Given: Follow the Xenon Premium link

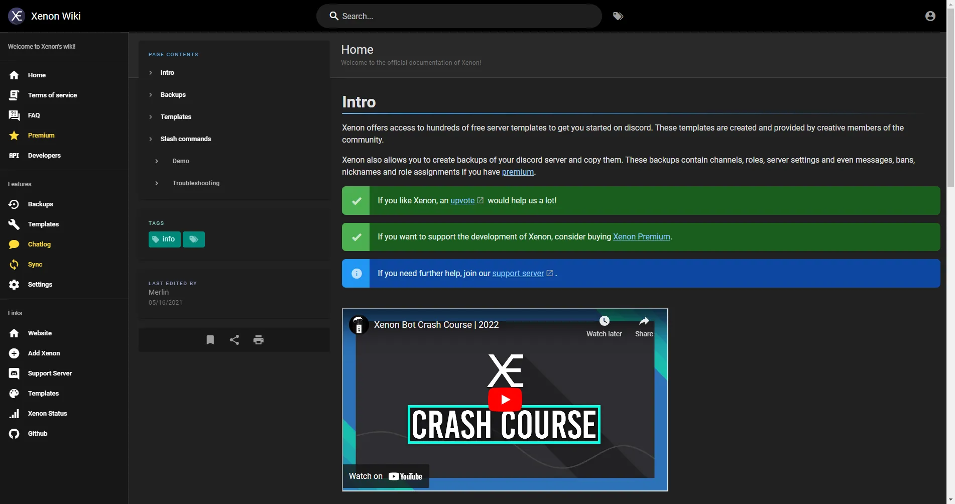Looking at the screenshot, I should (x=642, y=237).
